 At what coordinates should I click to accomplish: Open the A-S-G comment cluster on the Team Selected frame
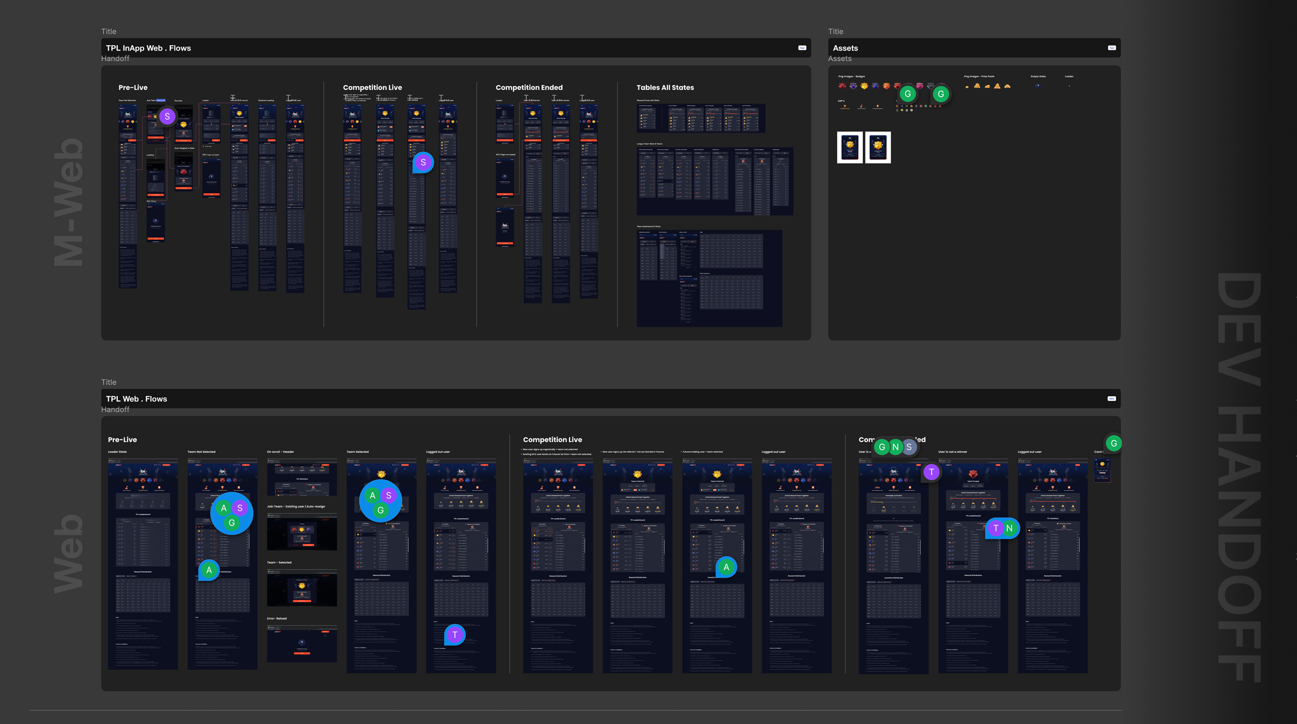[380, 502]
